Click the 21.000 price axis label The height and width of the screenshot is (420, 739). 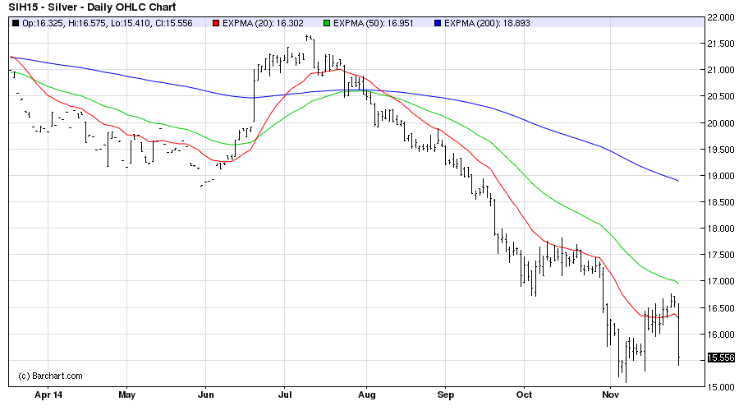point(721,71)
